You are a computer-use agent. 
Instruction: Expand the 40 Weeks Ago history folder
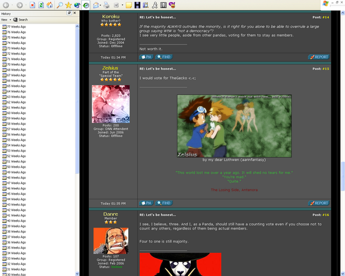(x=15, y=221)
